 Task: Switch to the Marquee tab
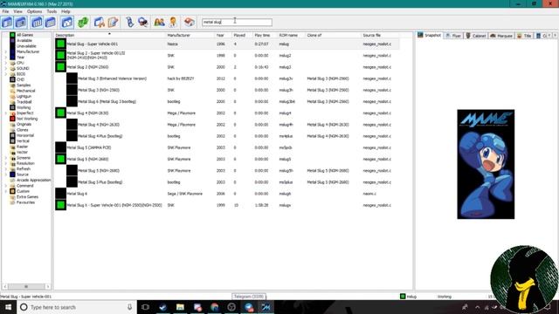click(x=501, y=36)
